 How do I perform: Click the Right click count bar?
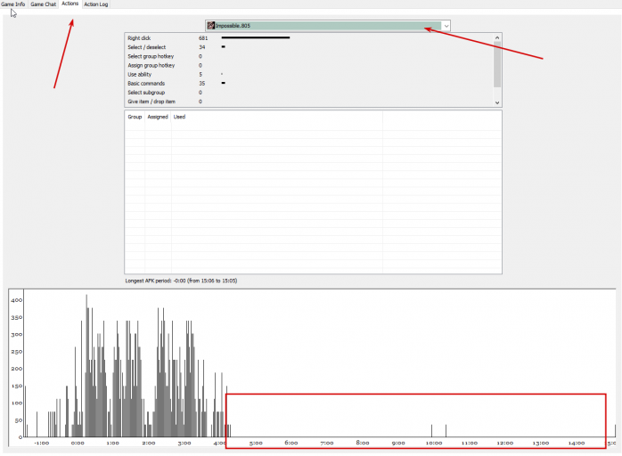256,37
